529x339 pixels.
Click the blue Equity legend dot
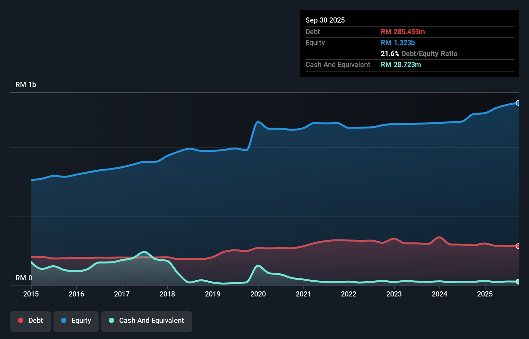point(64,321)
